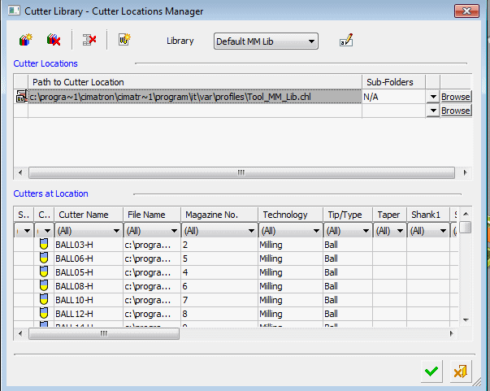Screen dimensions: 490x391
Task: Click the exit door icon at bottom right
Action: (461, 371)
